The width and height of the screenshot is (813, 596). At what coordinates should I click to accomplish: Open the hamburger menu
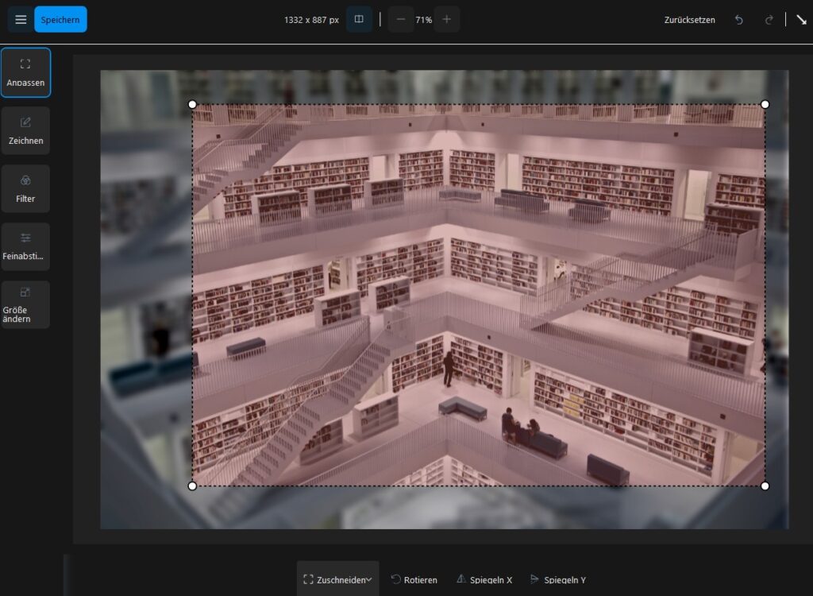(21, 20)
